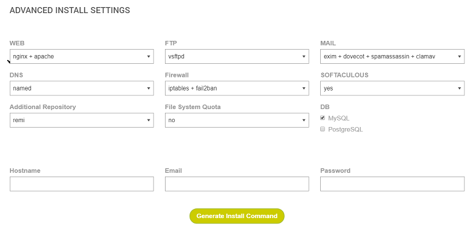Expand the FTP vsftpd dropdown

(x=237, y=56)
